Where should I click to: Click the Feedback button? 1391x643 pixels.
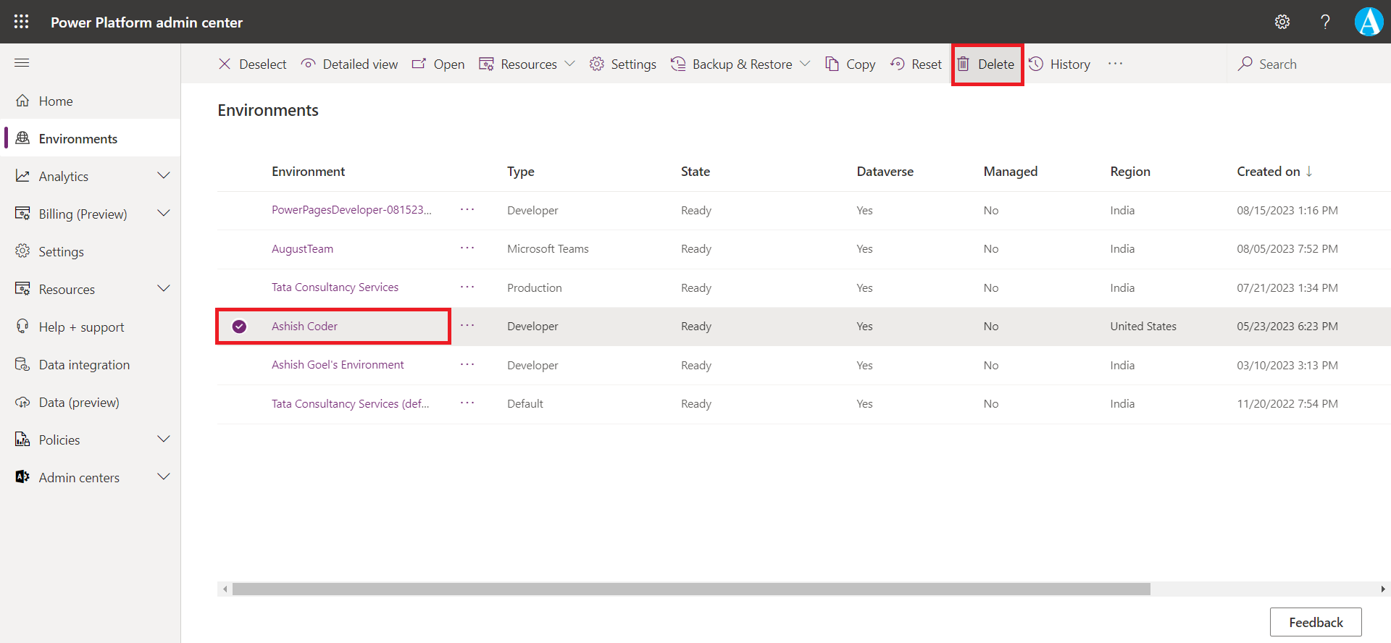click(x=1315, y=622)
